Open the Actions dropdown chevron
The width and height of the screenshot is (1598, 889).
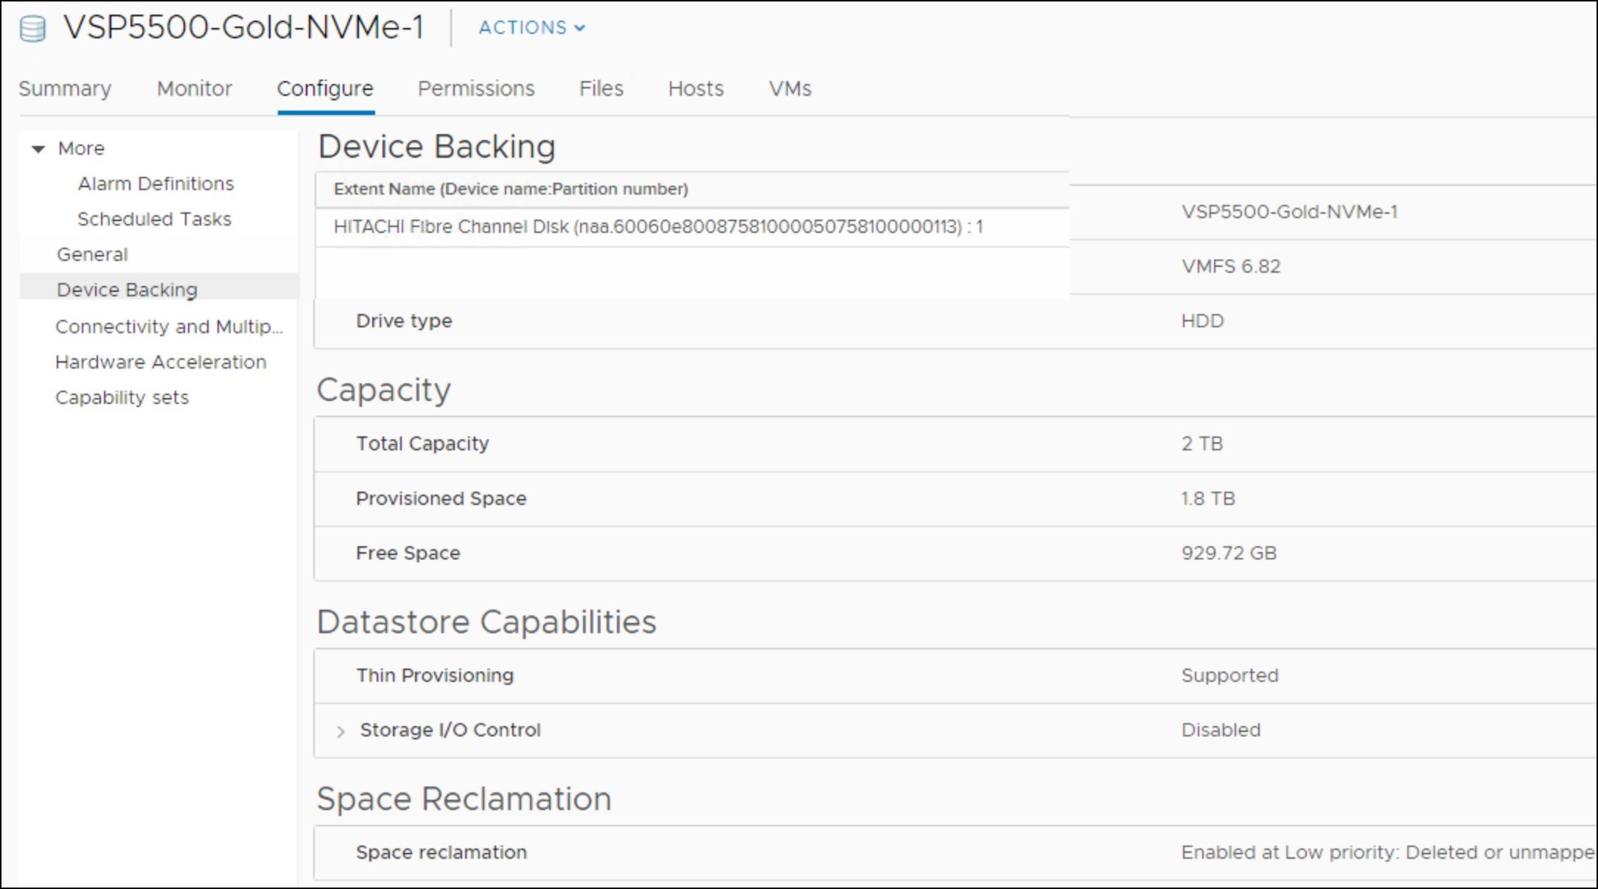click(580, 28)
